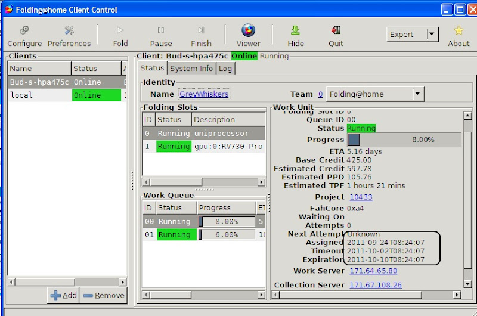Click the ETA 5.16 days value
The width and height of the screenshot is (477, 316).
[x=364, y=151]
